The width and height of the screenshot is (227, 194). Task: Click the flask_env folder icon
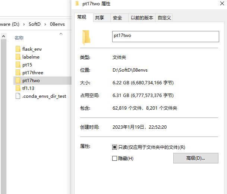18,49
